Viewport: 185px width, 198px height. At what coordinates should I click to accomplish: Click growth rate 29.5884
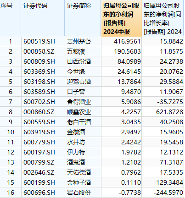click(171, 82)
